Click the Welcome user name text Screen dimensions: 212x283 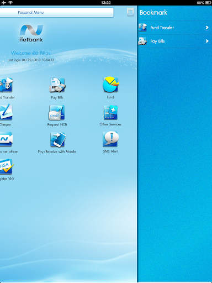pos(31,53)
